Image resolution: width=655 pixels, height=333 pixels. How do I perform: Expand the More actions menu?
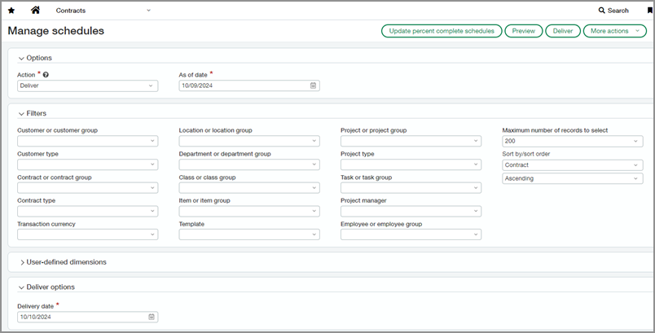[614, 31]
